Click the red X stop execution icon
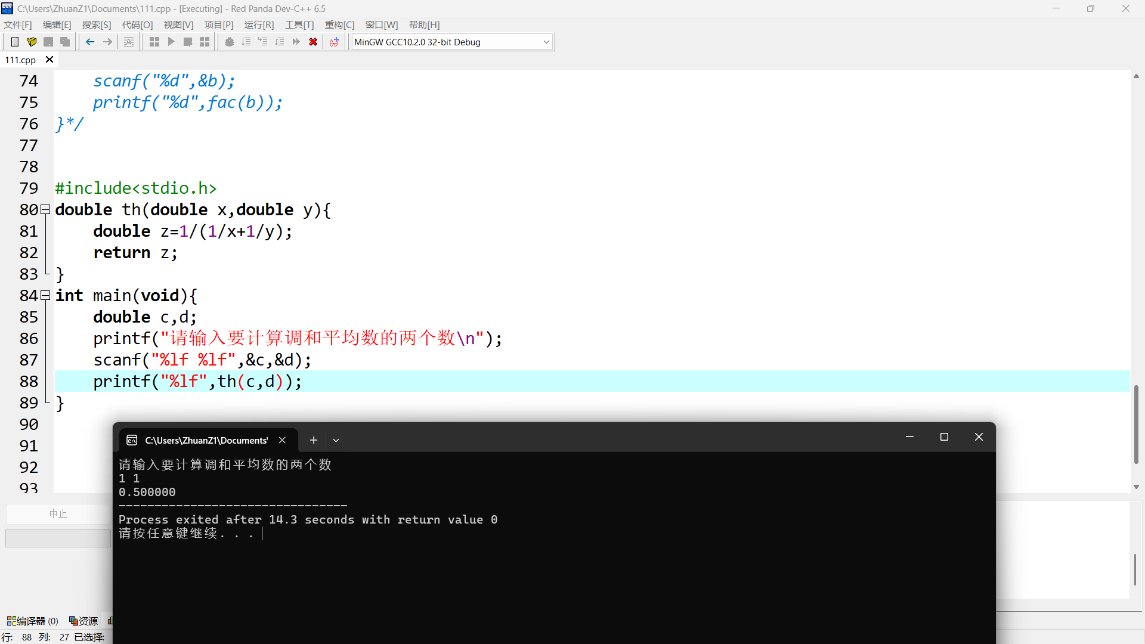Image resolution: width=1145 pixels, height=644 pixels. pos(312,42)
